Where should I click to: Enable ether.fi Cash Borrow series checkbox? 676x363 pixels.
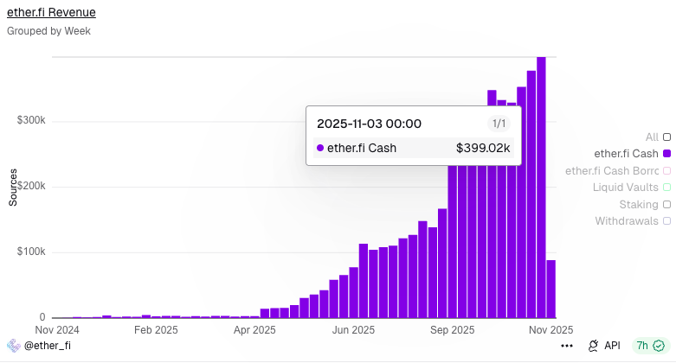point(666,170)
